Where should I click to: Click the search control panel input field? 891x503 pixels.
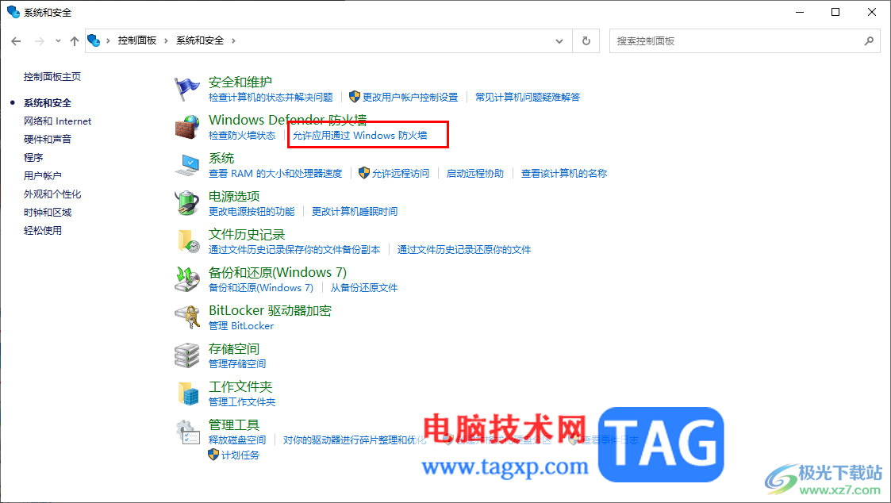click(736, 41)
